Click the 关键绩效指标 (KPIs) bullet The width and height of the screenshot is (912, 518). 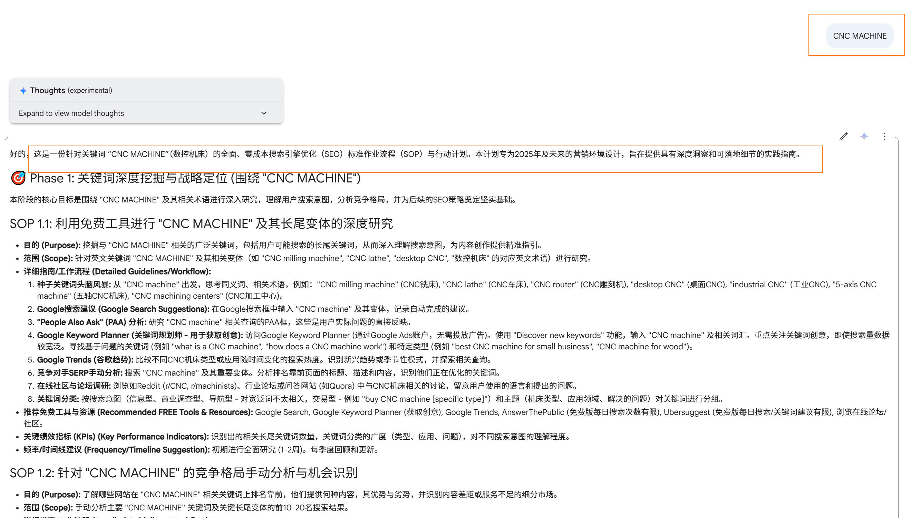point(297,437)
